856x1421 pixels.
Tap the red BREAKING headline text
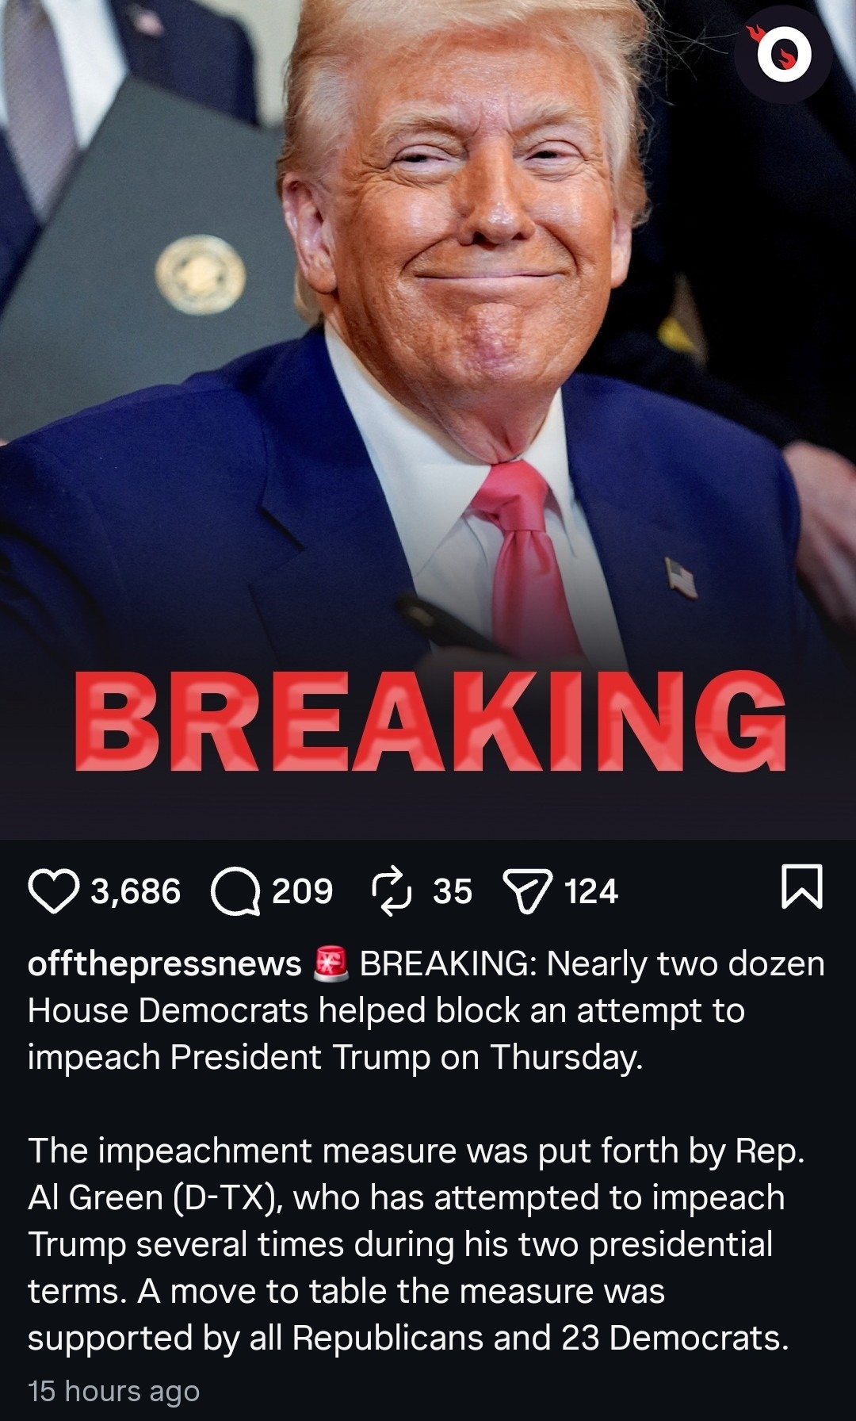(x=430, y=722)
